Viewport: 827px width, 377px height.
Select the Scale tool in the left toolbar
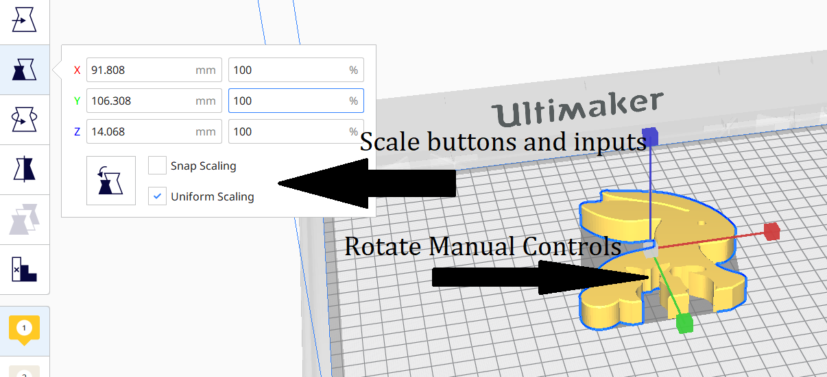pyautogui.click(x=24, y=69)
